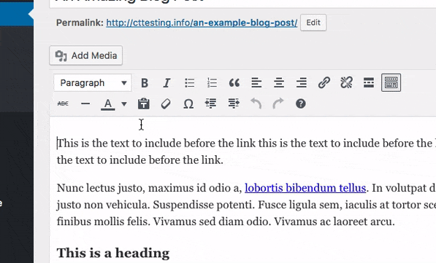The height and width of the screenshot is (263, 436).
Task: Click the remove link icon
Action: point(346,82)
